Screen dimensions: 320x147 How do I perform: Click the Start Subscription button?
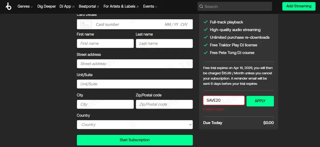pyautogui.click(x=135, y=140)
